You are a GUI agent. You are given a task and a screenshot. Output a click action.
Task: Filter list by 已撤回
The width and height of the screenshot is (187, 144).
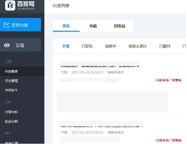(165, 46)
